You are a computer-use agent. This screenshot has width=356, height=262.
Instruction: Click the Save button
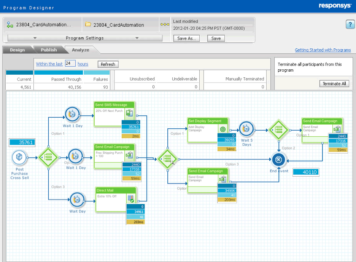click(216, 38)
